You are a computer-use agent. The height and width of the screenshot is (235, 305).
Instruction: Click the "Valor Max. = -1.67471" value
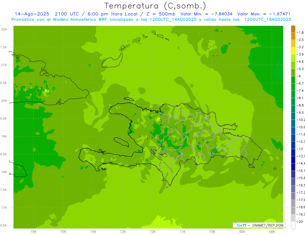[264, 14]
